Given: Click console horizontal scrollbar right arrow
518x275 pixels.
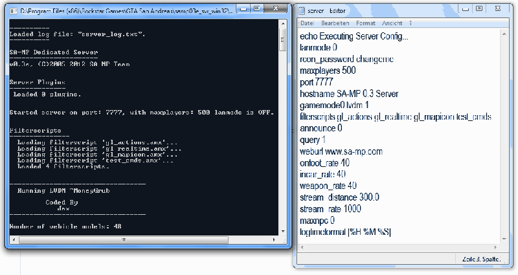Looking at the screenshot, I should pyautogui.click(x=274, y=240).
